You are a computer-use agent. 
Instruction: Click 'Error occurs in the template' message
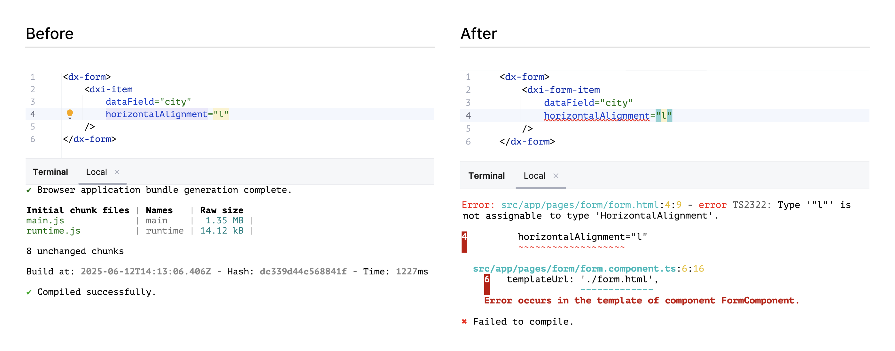(x=642, y=301)
